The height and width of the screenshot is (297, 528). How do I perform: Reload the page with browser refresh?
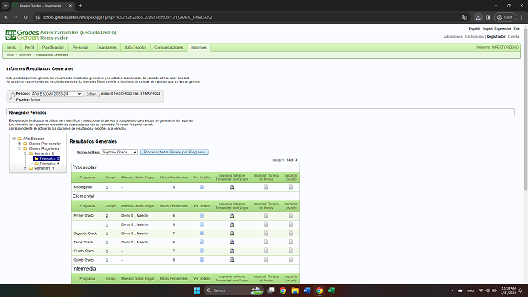pos(26,17)
